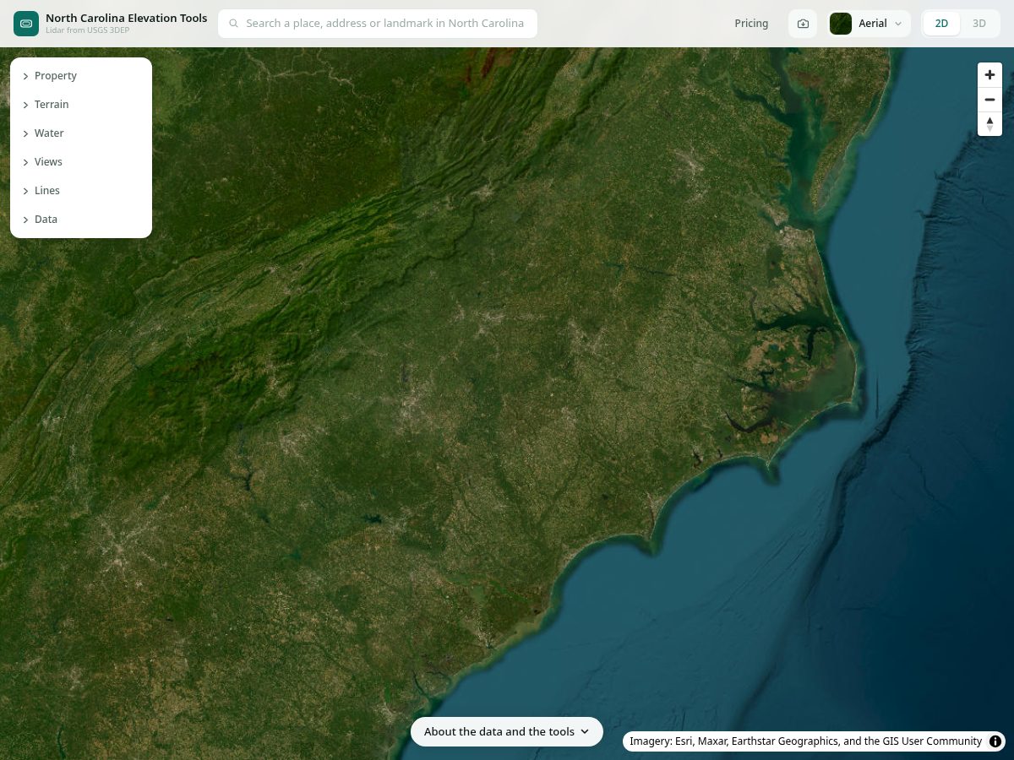Expand the Views section chevron

point(25,162)
